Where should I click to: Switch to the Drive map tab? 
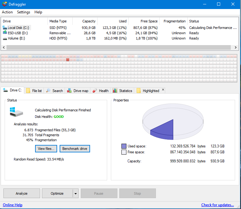(x=78, y=91)
